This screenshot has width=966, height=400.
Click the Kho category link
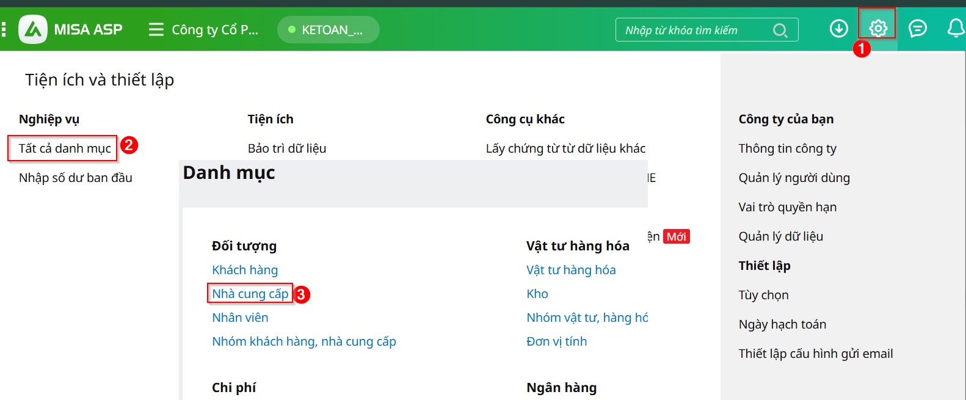[x=537, y=294]
